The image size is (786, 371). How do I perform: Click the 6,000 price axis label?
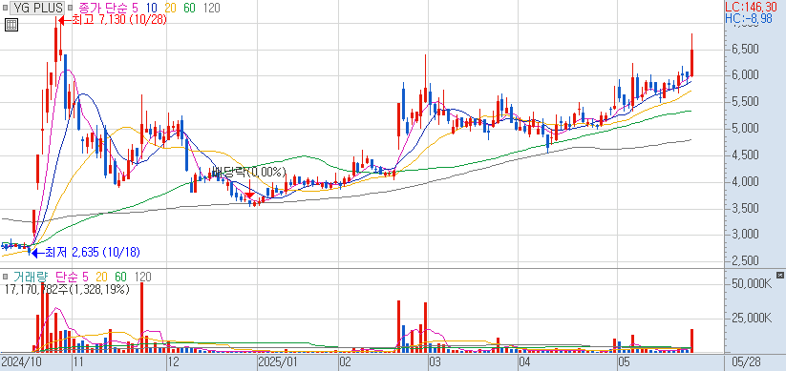point(745,75)
